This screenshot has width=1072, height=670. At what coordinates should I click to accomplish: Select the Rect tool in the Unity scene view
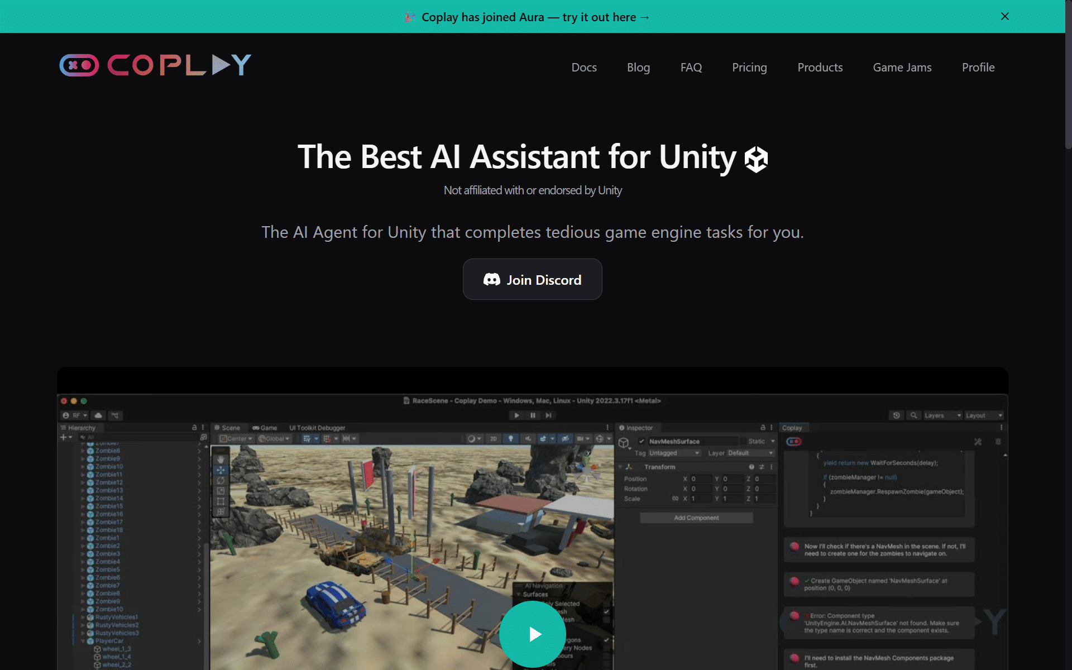[221, 501]
